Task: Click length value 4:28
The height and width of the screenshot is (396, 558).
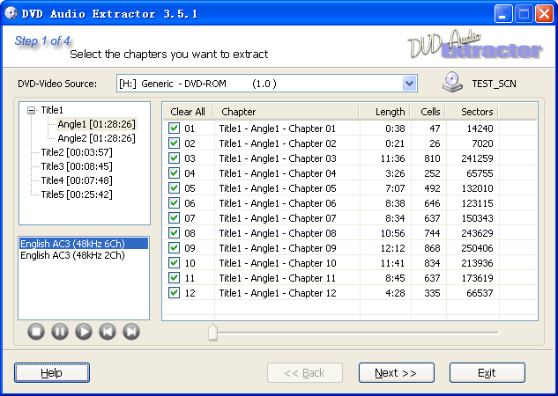Action: (x=395, y=293)
